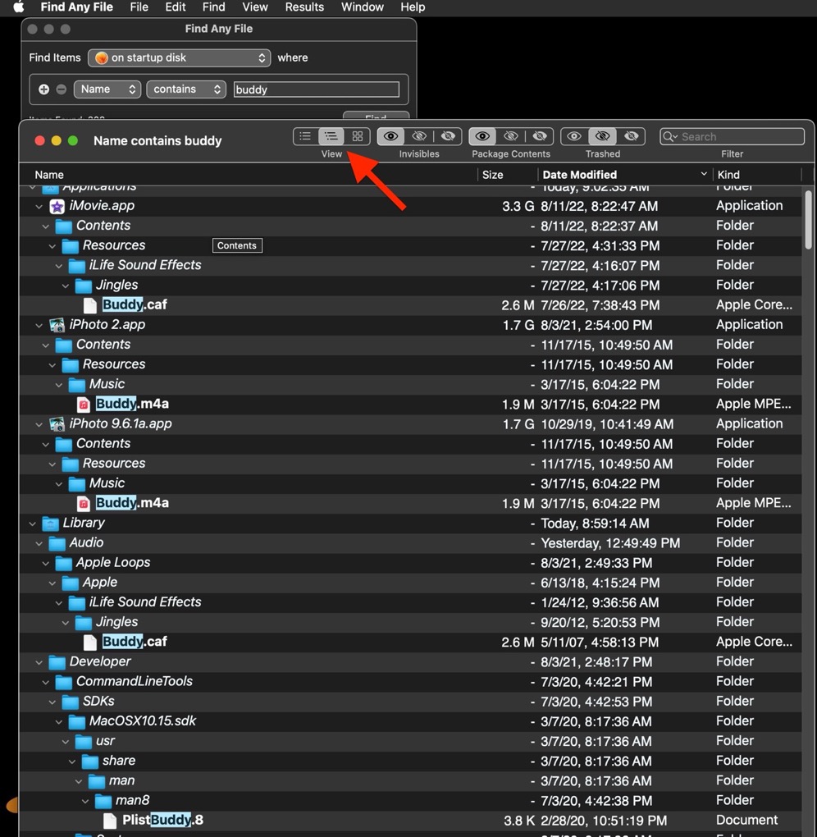Open the File menu

139,7
